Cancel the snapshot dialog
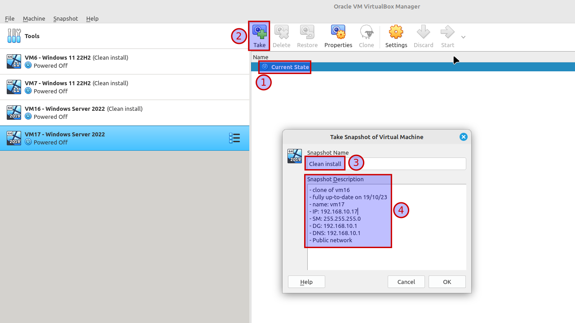 406,282
